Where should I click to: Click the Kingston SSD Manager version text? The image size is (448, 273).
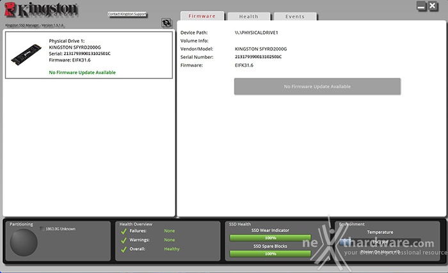click(35, 25)
